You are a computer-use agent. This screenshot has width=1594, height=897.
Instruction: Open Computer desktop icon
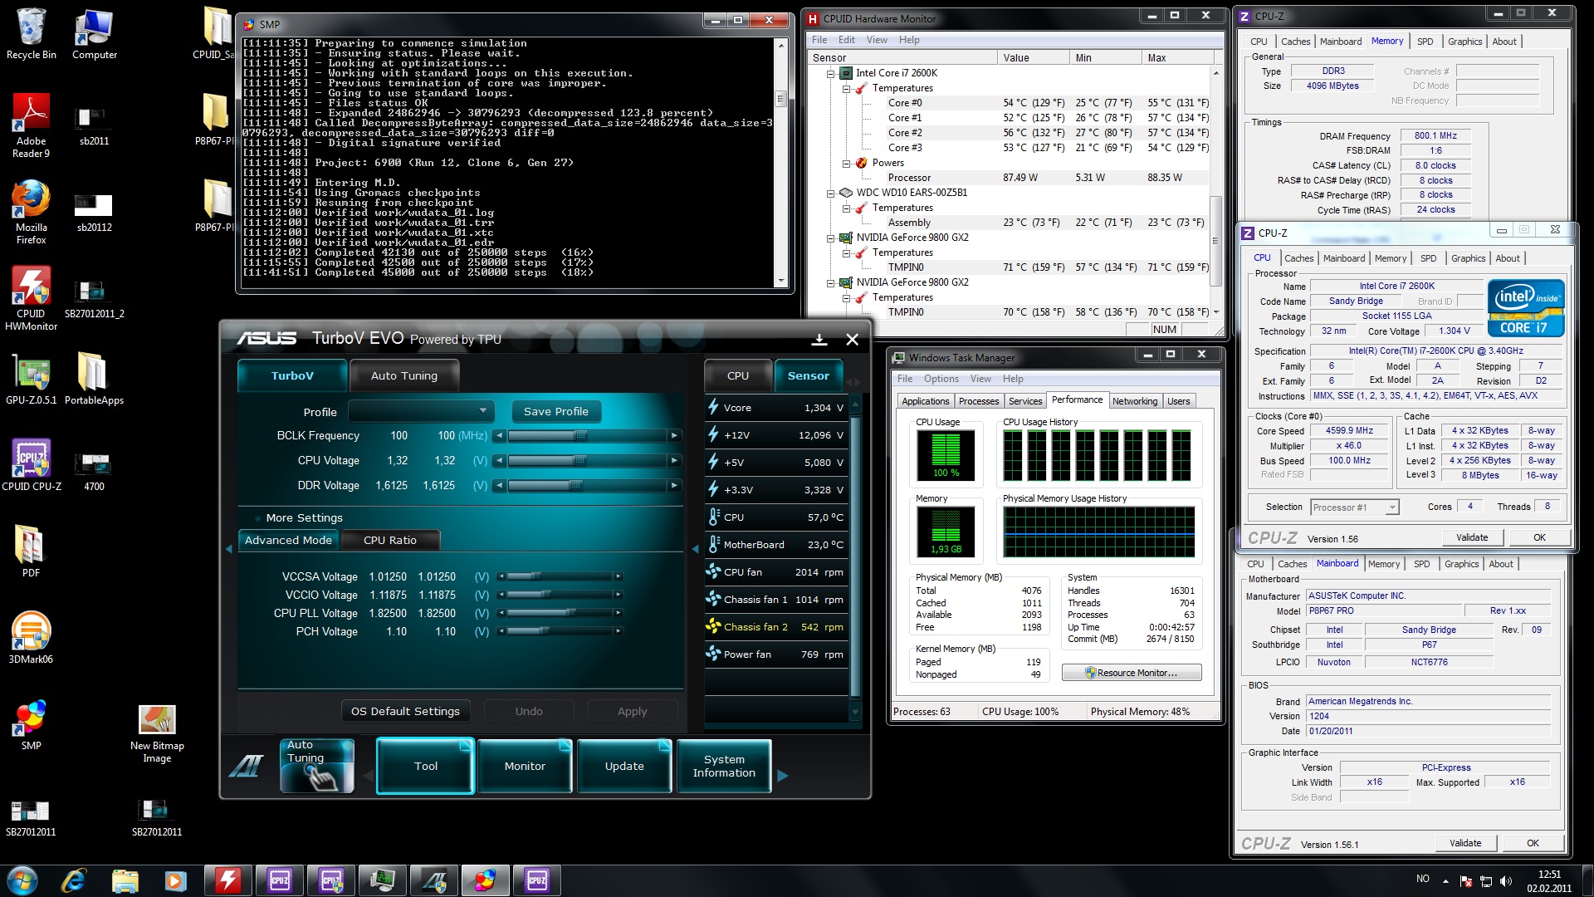(94, 33)
